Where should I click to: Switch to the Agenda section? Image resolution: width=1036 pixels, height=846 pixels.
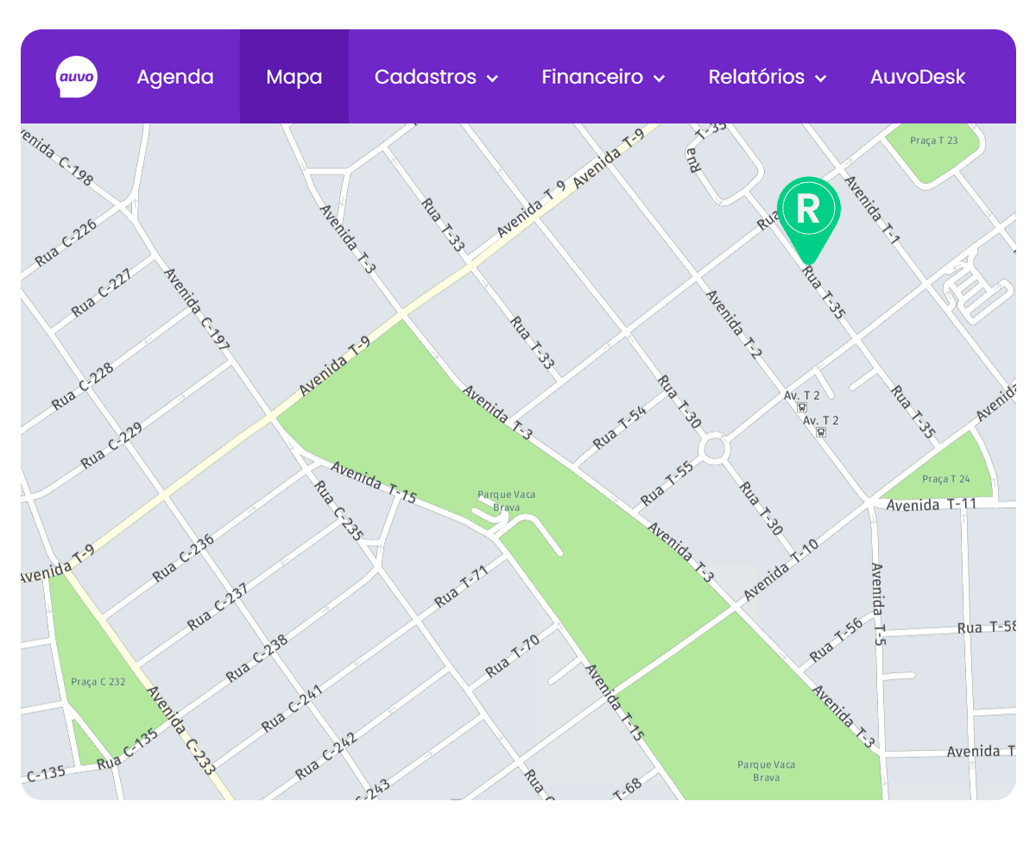click(x=174, y=76)
